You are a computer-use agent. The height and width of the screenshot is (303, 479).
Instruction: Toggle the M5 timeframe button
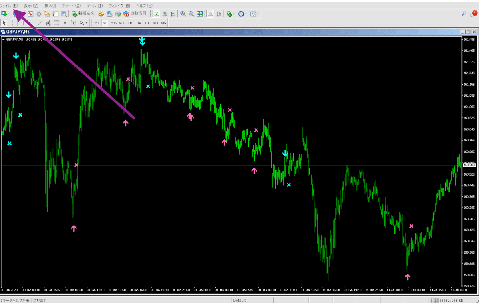(x=105, y=23)
